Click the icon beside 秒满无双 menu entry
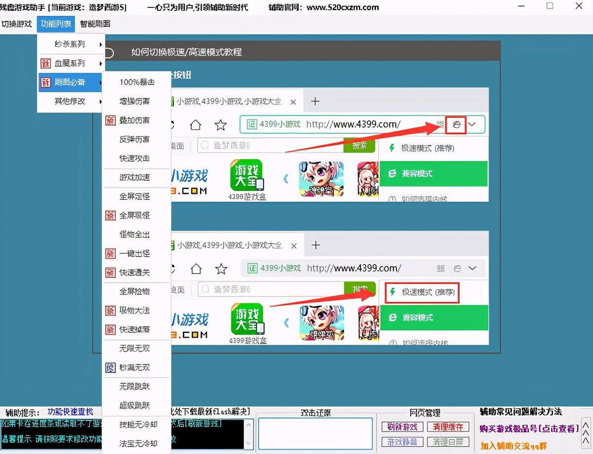Viewport: 593px width, 454px height. [110, 367]
